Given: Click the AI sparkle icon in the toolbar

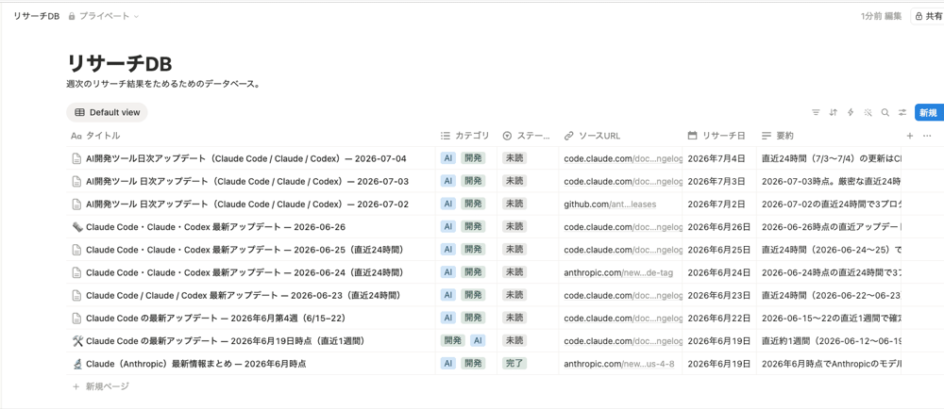Looking at the screenshot, I should [x=868, y=112].
